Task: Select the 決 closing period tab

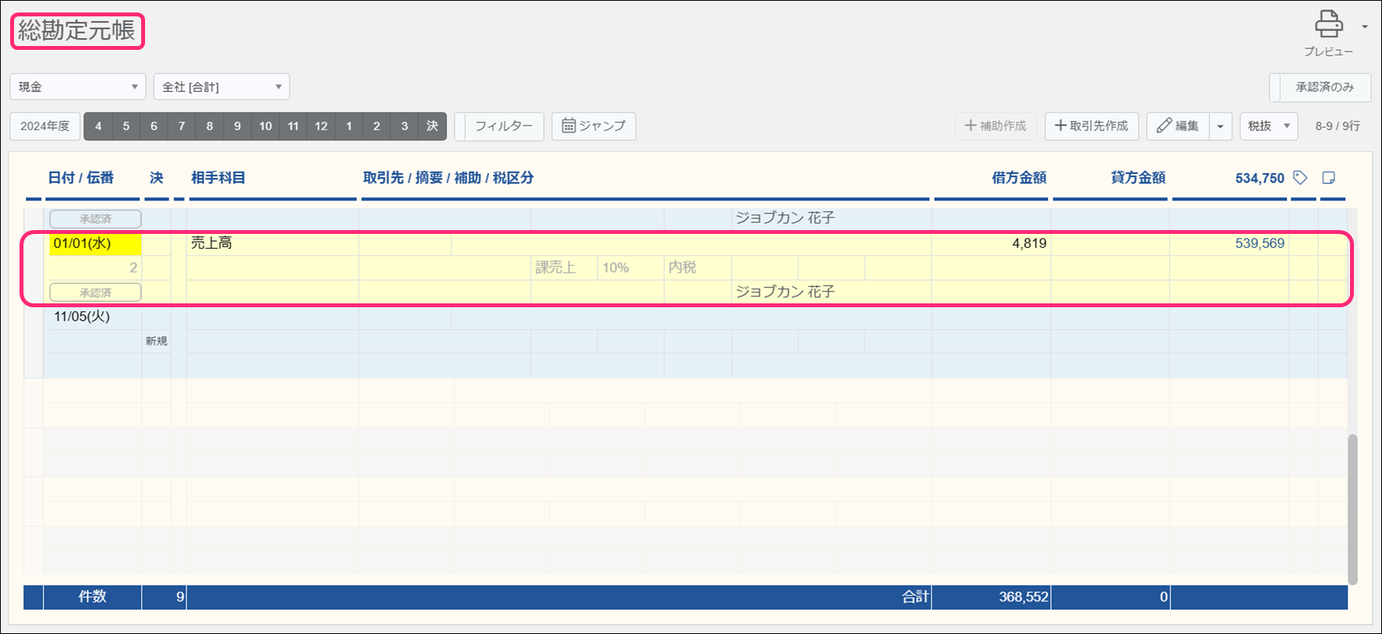Action: click(432, 126)
